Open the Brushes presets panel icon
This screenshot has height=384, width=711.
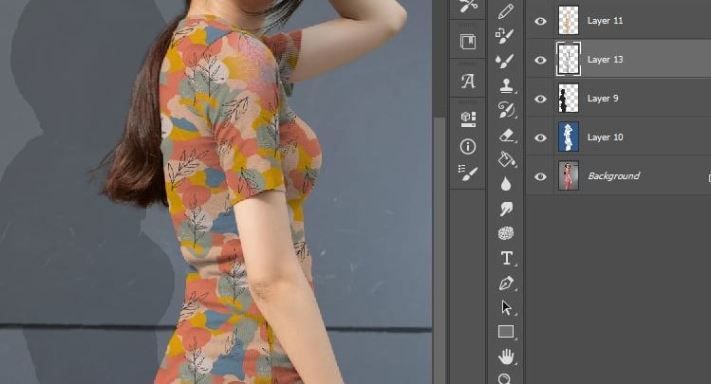pos(468,172)
